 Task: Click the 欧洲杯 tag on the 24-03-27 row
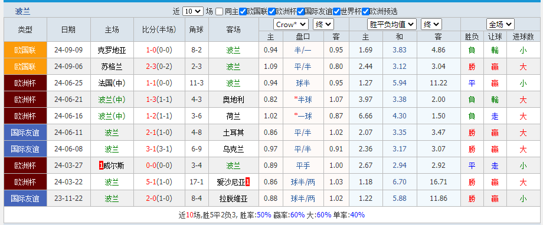click(x=25, y=166)
